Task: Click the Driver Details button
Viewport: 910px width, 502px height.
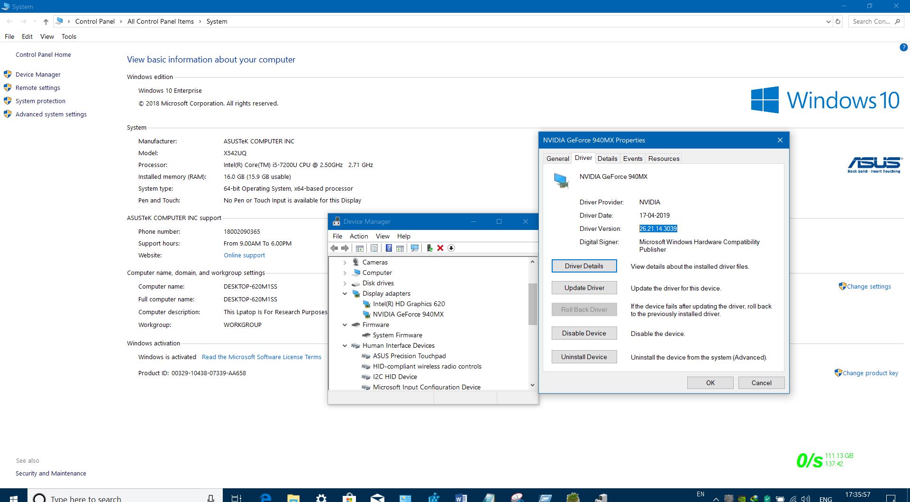Action: (x=584, y=266)
